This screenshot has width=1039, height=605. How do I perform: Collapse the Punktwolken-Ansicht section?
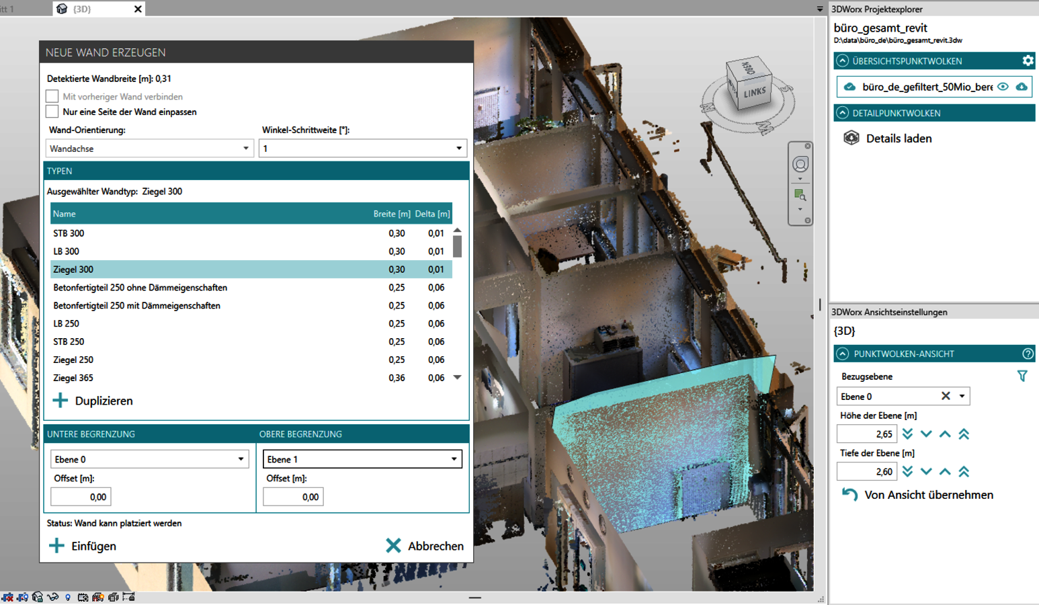click(842, 353)
